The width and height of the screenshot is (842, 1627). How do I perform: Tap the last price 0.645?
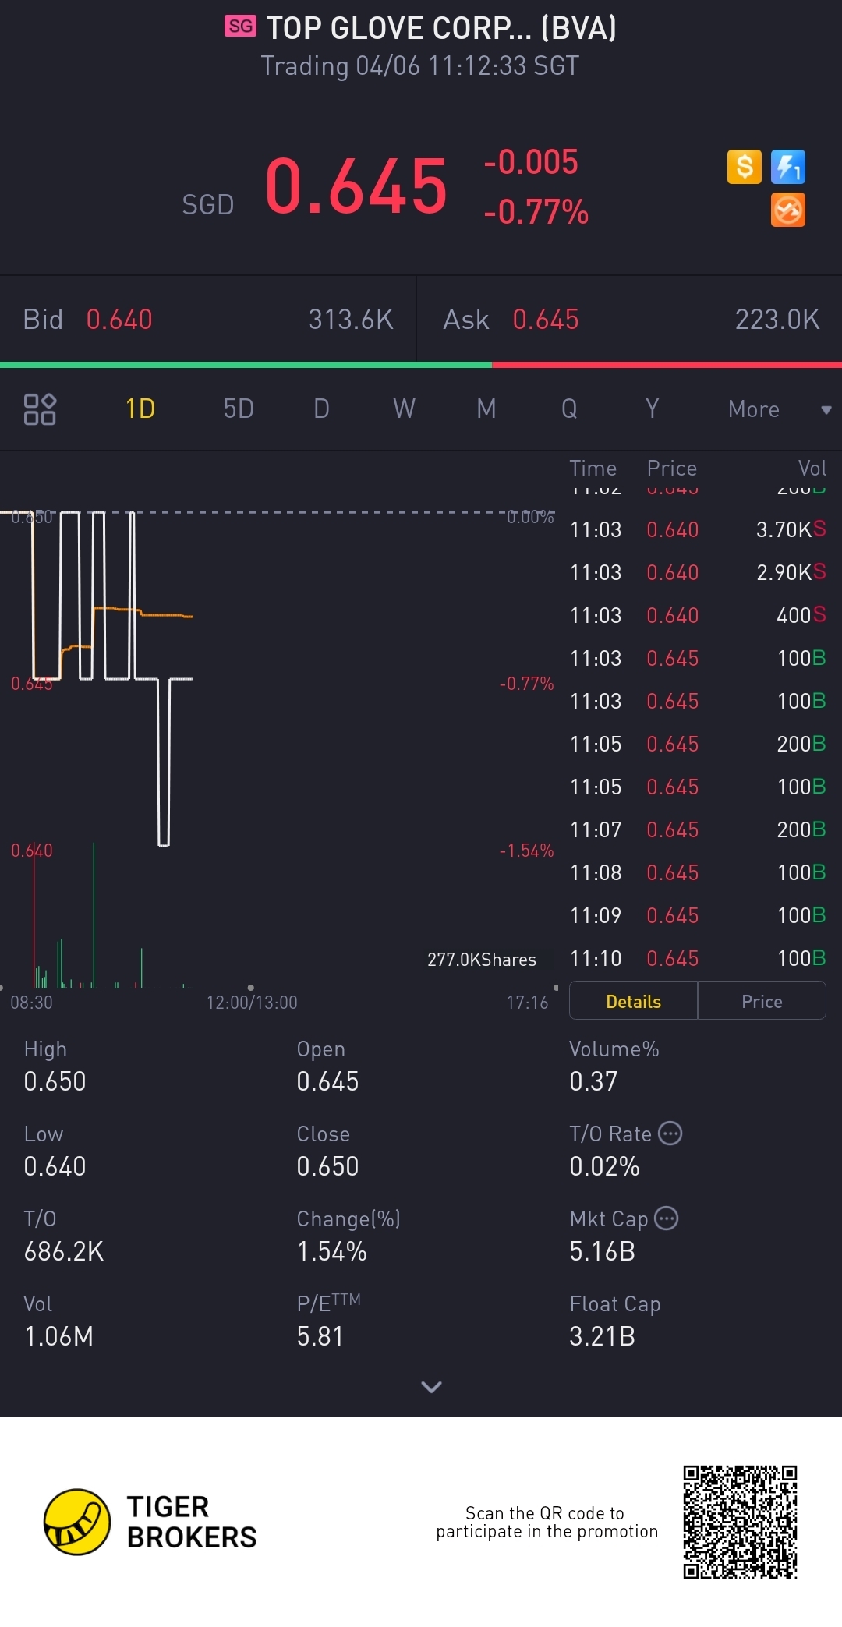[356, 186]
